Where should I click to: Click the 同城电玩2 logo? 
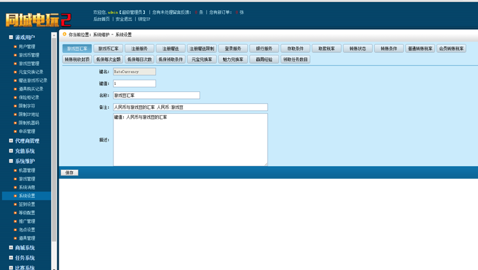click(38, 18)
